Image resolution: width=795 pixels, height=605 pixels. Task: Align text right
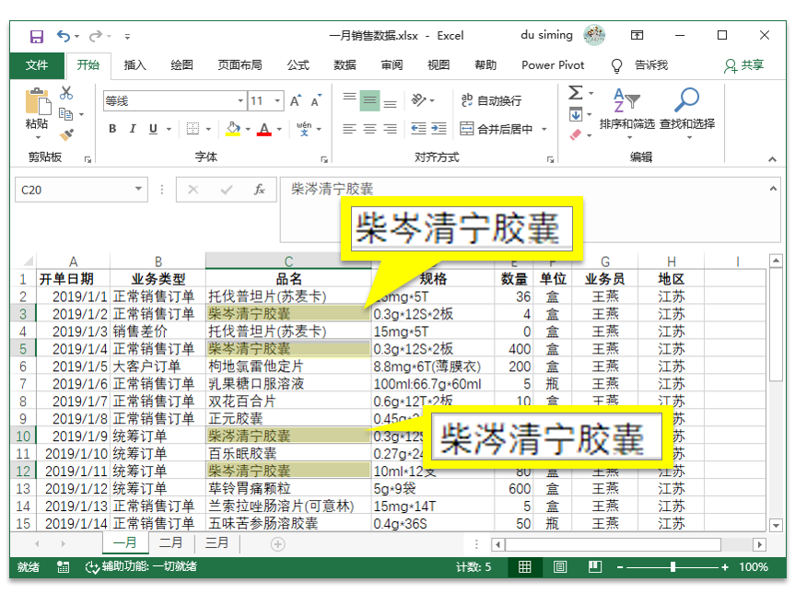(x=390, y=129)
